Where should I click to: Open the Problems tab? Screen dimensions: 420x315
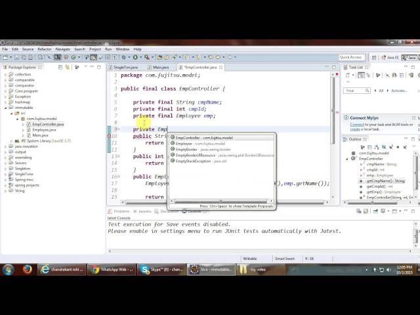119,211
